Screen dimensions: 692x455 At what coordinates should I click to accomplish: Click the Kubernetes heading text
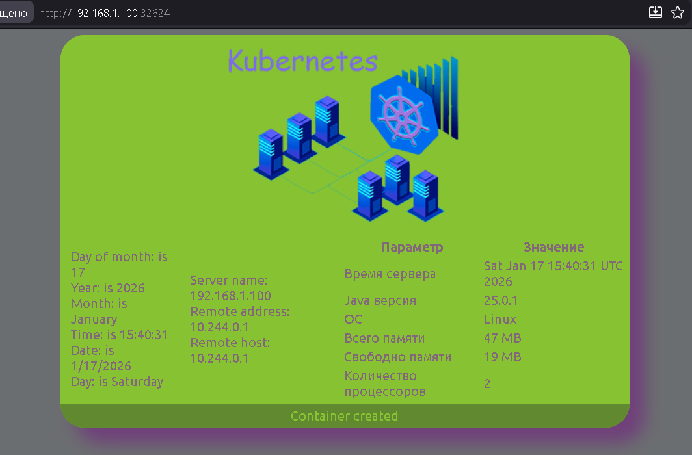pos(303,61)
